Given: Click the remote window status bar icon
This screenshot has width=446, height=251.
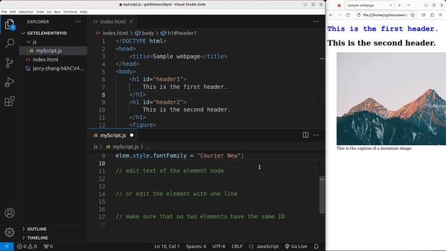Looking at the screenshot, I should (x=7, y=246).
